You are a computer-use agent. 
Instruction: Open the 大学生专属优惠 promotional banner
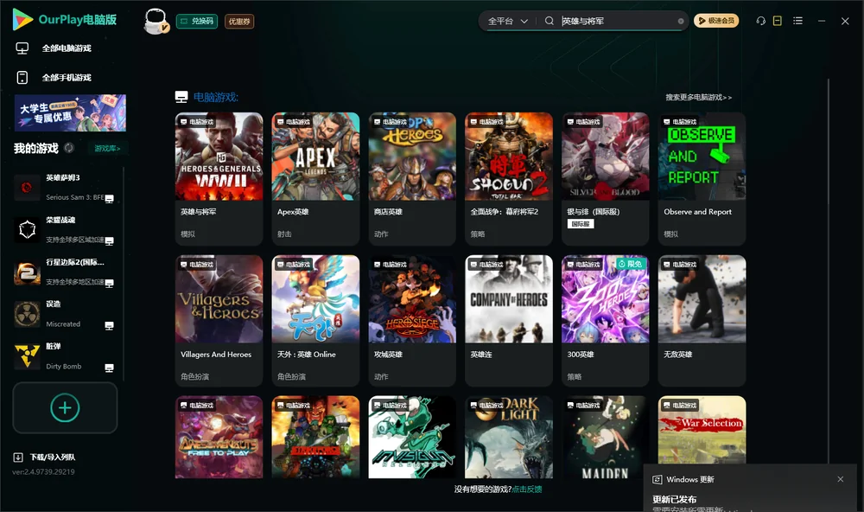[x=70, y=112]
